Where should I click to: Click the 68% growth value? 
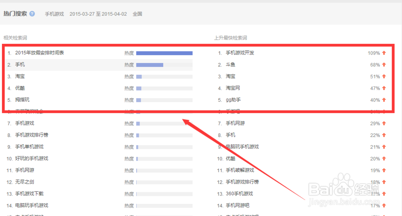point(375,65)
